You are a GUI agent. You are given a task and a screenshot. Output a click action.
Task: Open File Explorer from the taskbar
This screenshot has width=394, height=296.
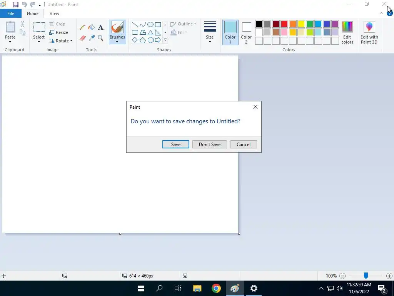pyautogui.click(x=197, y=288)
